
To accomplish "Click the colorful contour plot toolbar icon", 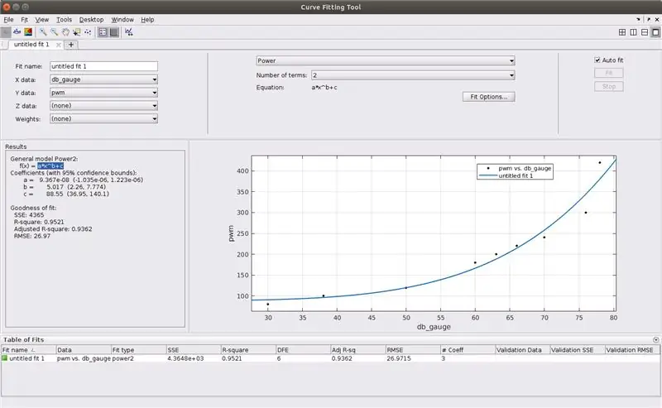I will pyautogui.click(x=28, y=32).
